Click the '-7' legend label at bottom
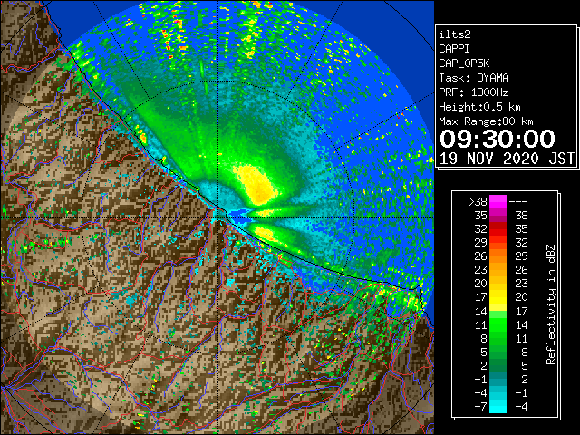This screenshot has width=580, height=435. 480,407
